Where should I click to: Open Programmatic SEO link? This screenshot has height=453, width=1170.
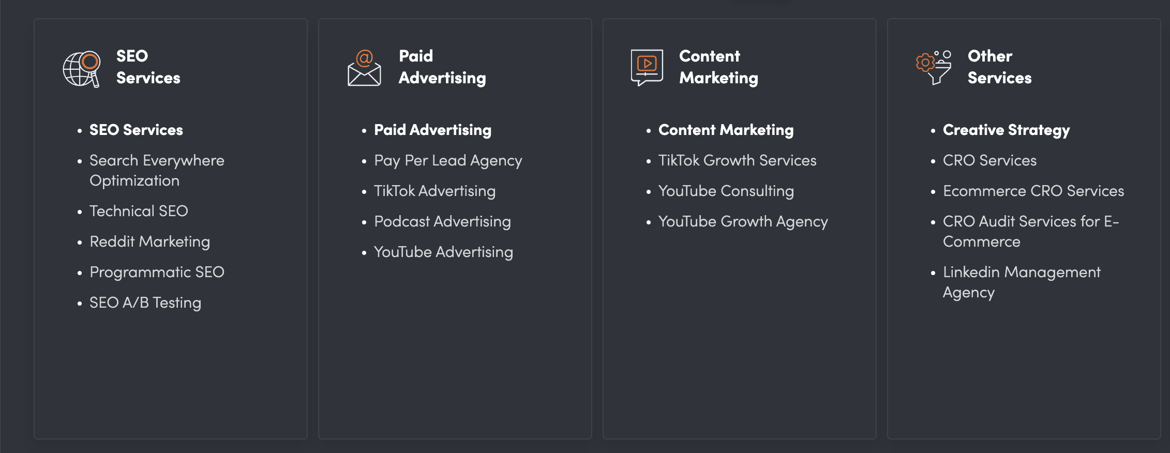click(x=157, y=272)
